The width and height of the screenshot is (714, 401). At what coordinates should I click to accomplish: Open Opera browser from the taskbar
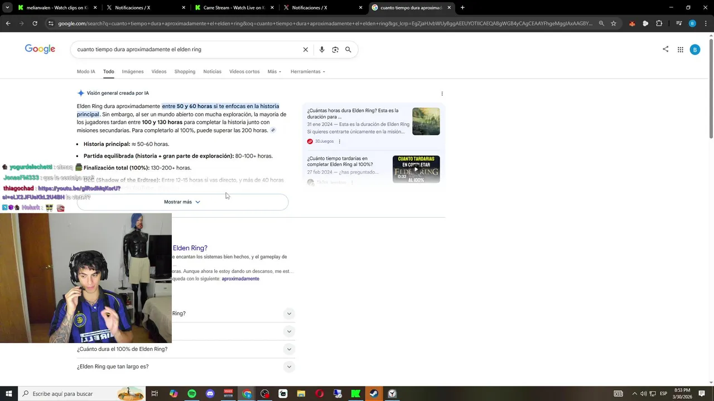pyautogui.click(x=319, y=394)
